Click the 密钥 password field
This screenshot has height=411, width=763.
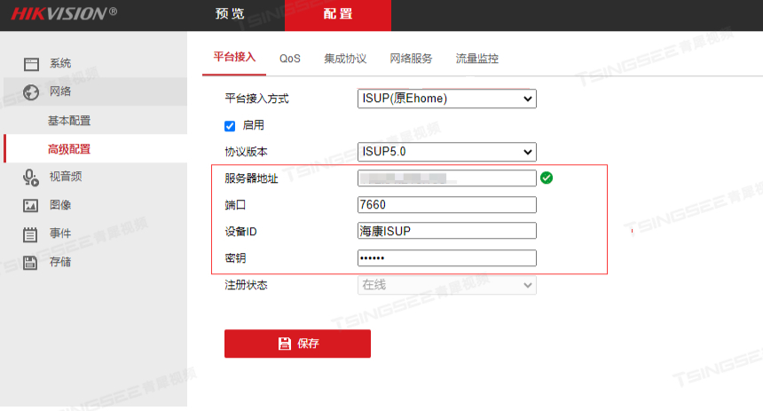446,258
